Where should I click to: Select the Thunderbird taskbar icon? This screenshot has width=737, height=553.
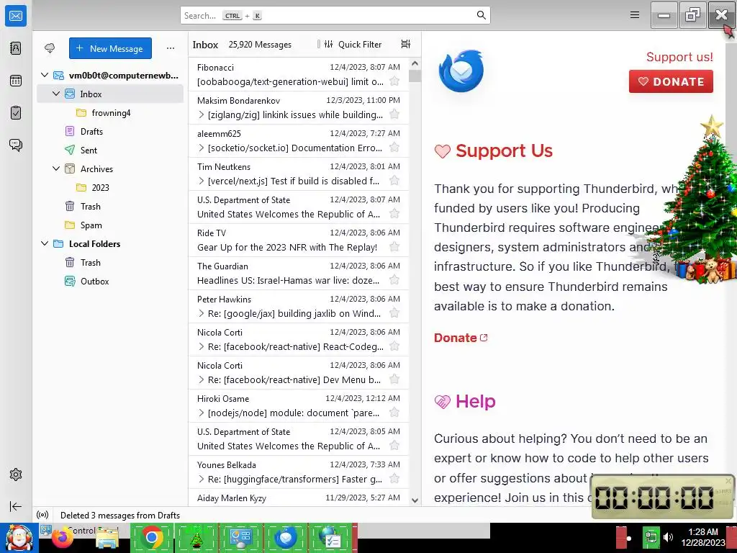point(286,537)
